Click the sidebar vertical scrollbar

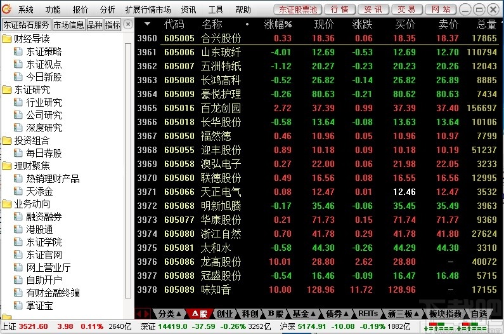pos(128,171)
